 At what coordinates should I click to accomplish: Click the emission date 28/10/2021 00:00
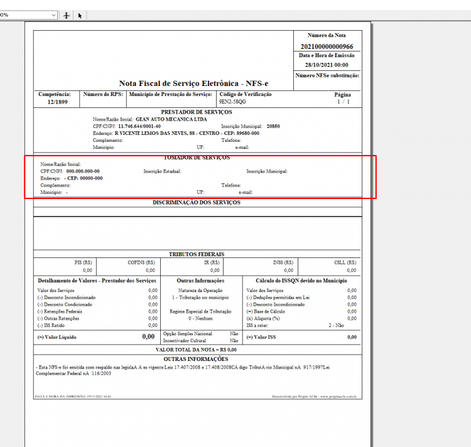click(x=327, y=65)
